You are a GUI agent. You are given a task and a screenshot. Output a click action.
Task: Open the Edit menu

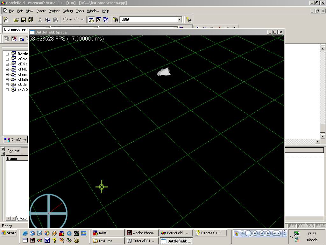coord(20,11)
